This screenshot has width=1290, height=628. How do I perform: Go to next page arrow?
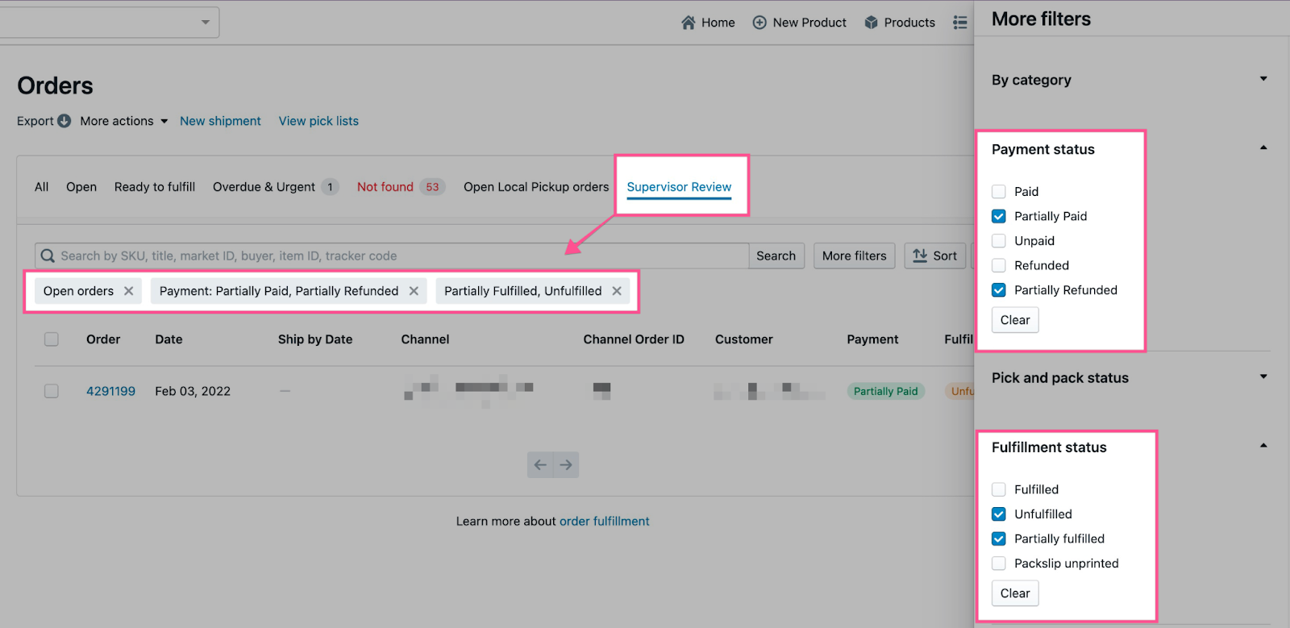point(566,464)
